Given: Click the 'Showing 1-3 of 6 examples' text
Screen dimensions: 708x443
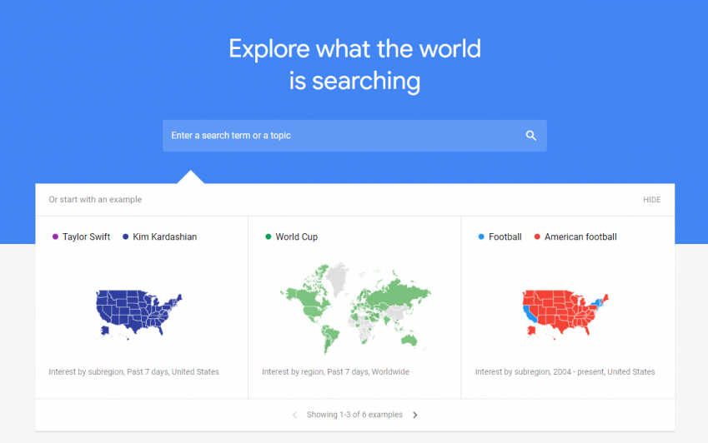Looking at the screenshot, I should pos(354,415).
